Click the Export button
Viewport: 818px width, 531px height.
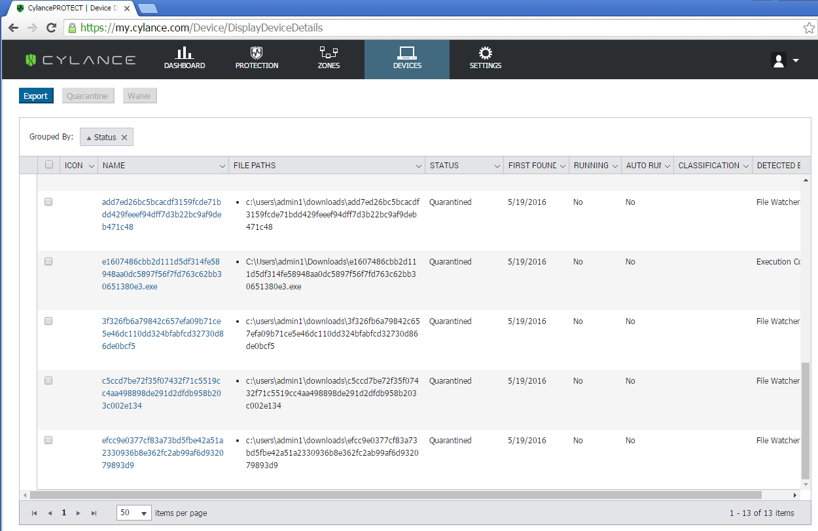[36, 96]
